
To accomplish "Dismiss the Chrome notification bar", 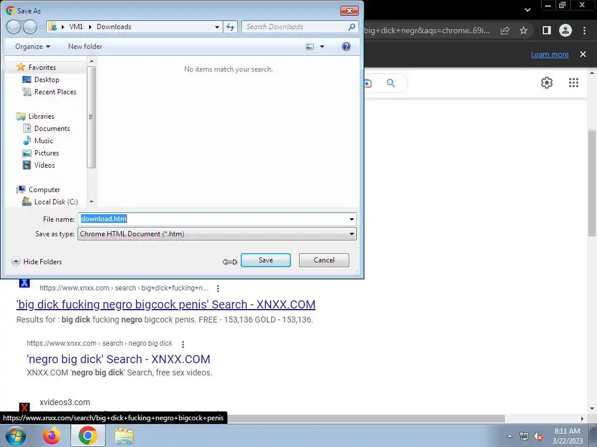I will 582,54.
